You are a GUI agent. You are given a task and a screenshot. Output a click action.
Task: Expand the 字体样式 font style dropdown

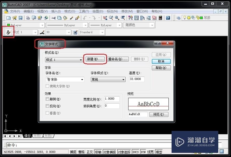click(x=123, y=79)
